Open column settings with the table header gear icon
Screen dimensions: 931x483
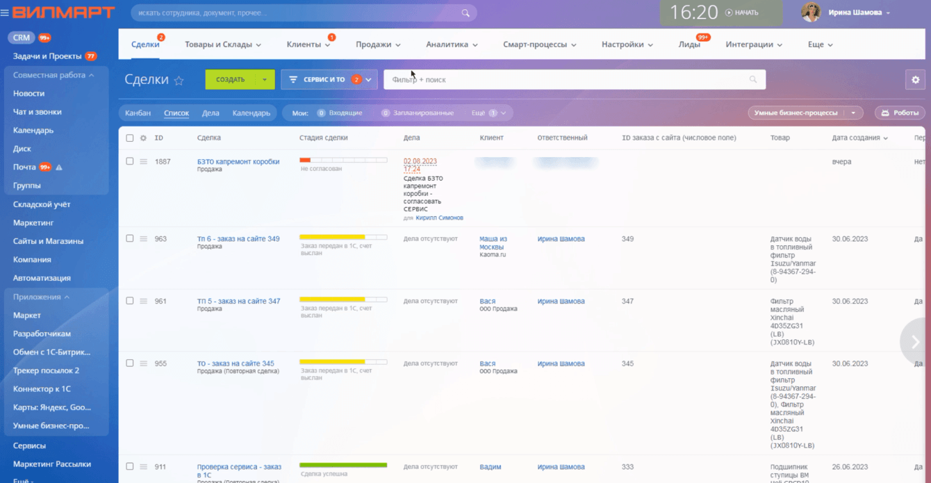143,138
